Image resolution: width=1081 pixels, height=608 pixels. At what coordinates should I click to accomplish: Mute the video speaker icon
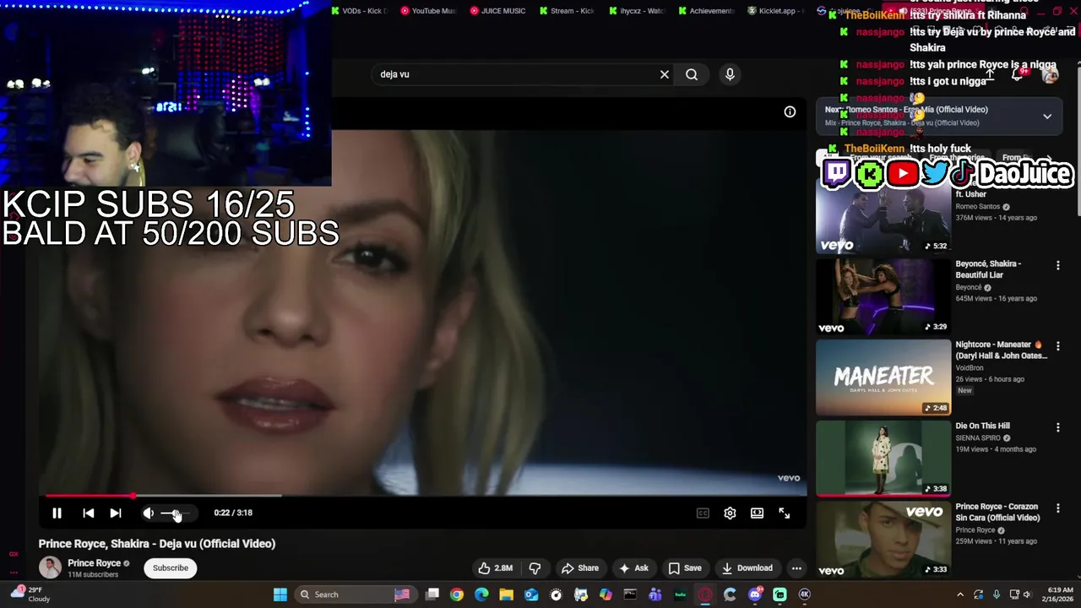tap(148, 513)
